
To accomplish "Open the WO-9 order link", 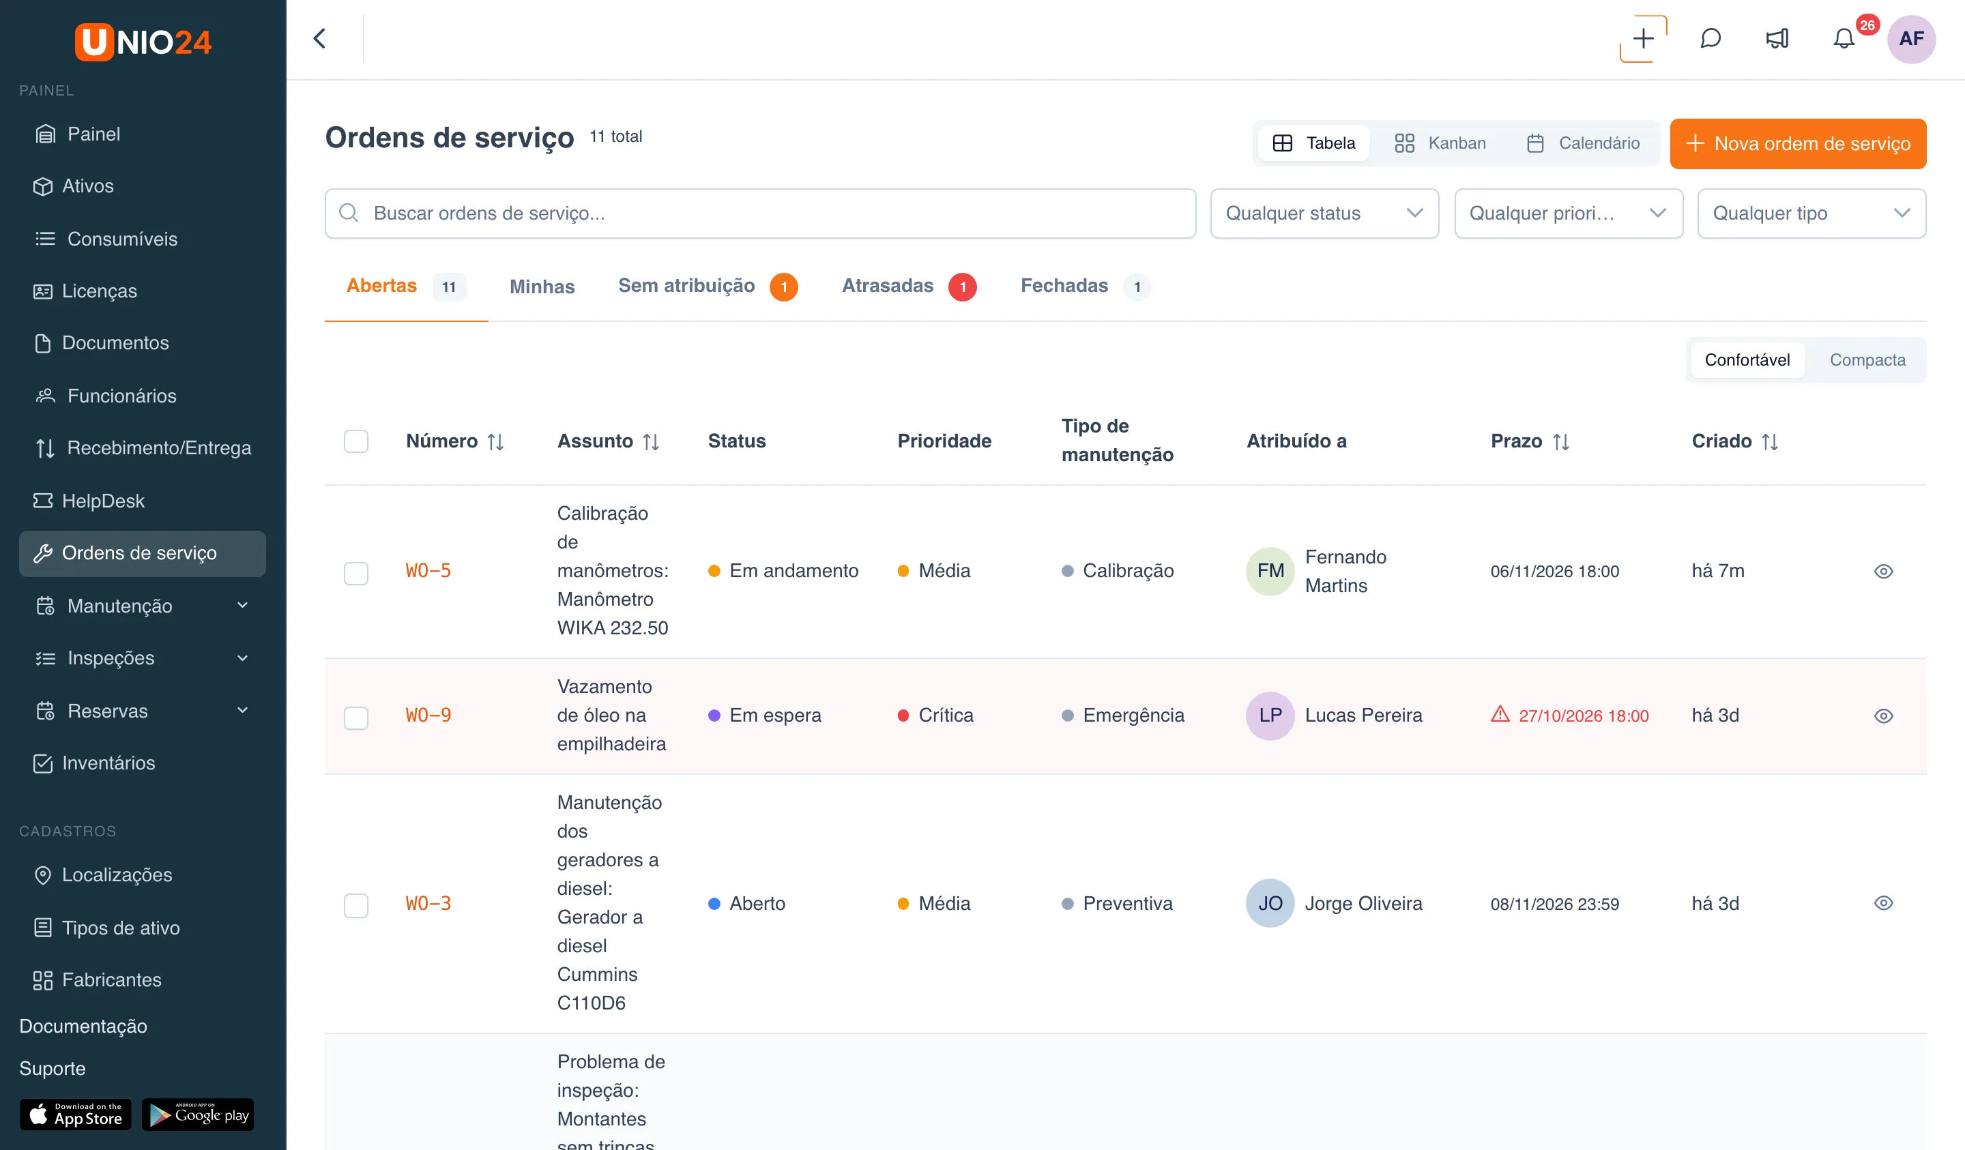I will 428,716.
